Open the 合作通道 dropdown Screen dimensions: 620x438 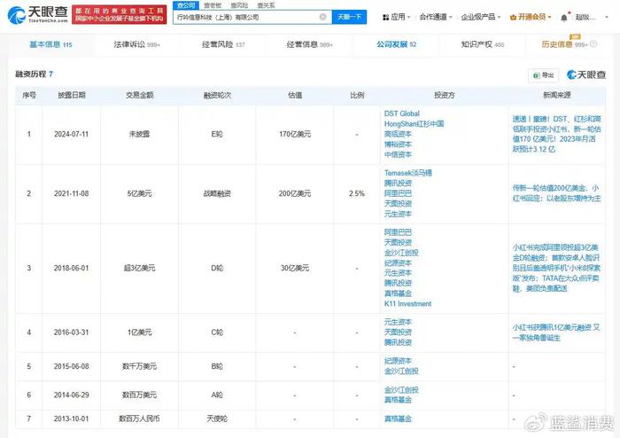(436, 17)
